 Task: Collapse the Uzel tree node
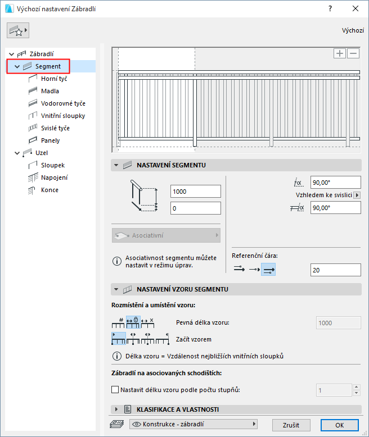click(x=17, y=153)
